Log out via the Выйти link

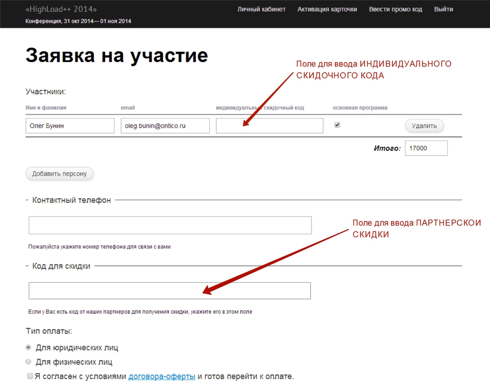coord(443,9)
